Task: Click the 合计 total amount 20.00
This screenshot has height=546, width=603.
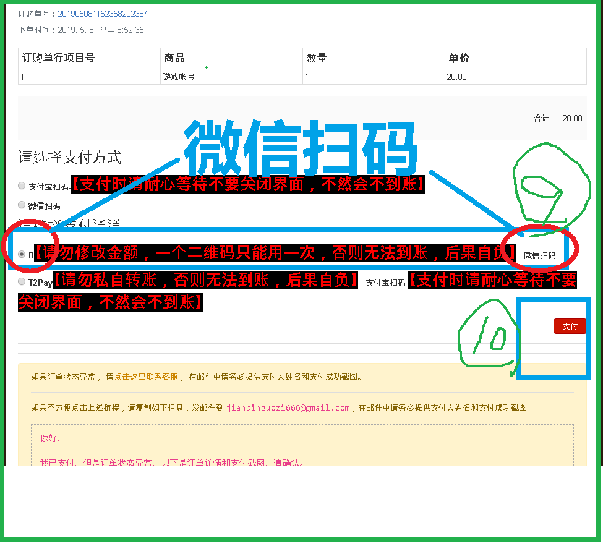Action: [x=572, y=119]
